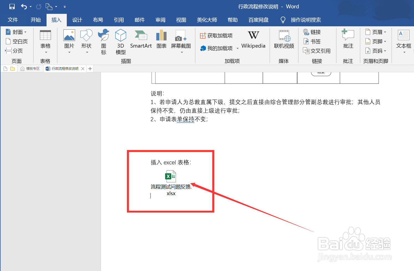Select the embedded 流程测试问题反馈.xlsx Excel object
Screen dimensions: 414x271
coord(171,183)
